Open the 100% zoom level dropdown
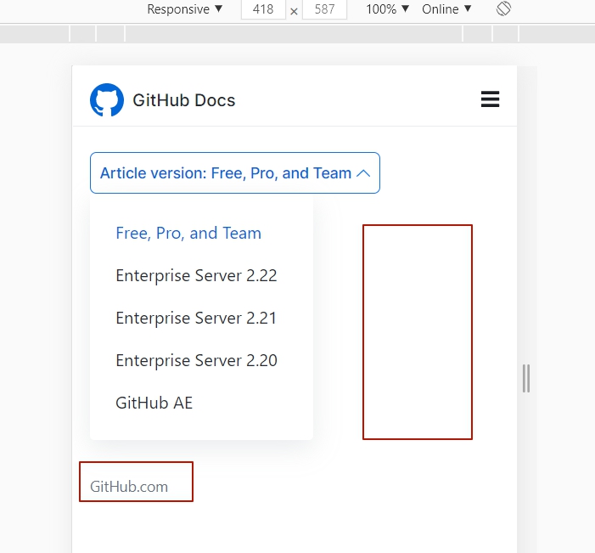Viewport: 595px width, 553px height. pyautogui.click(x=387, y=8)
